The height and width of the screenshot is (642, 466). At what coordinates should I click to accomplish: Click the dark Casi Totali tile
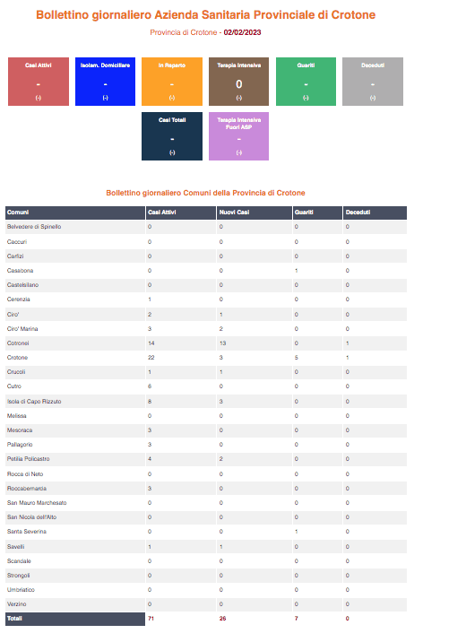click(172, 136)
